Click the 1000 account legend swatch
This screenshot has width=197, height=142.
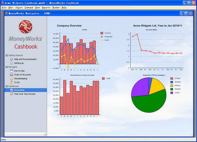tap(103, 79)
